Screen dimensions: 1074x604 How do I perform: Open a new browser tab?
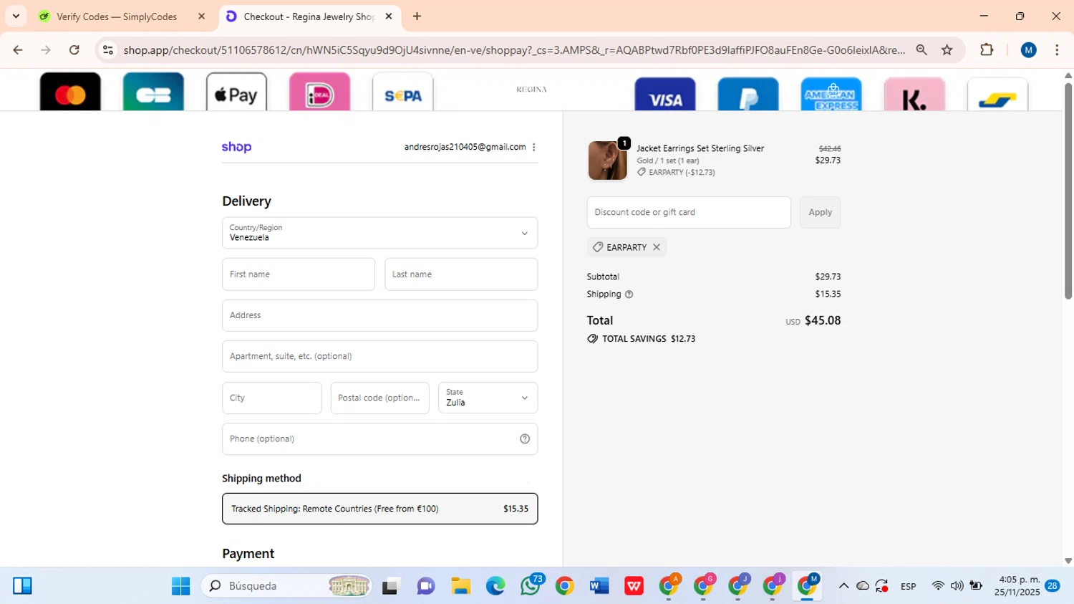[417, 16]
